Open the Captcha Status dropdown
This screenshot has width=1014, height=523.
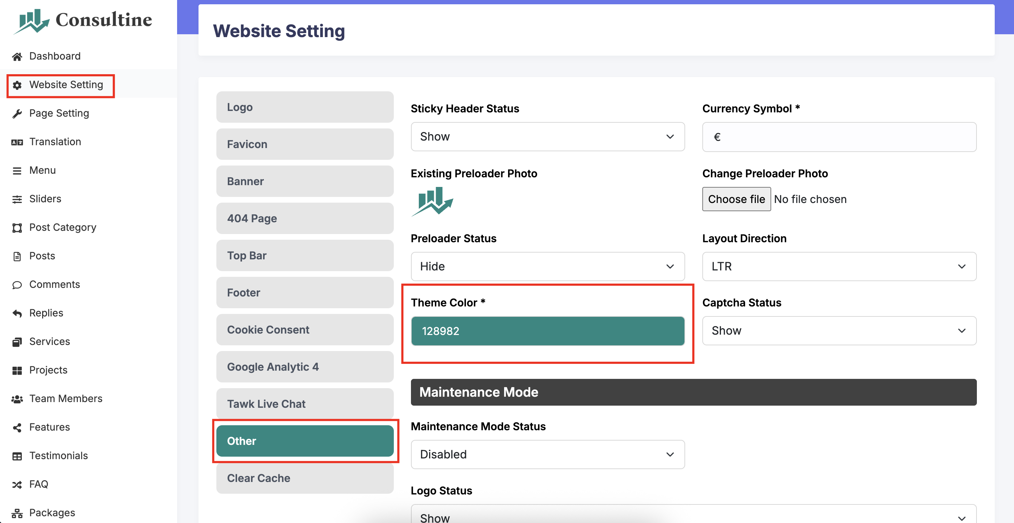(x=838, y=331)
